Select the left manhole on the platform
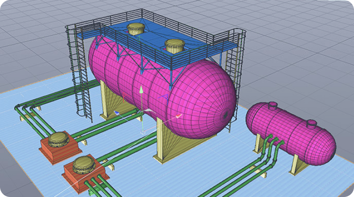Viewport: 354px width, 197px height. pyautogui.click(x=136, y=30)
